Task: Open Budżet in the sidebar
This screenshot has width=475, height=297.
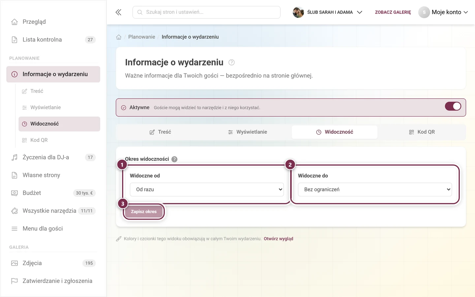Action: point(53,193)
